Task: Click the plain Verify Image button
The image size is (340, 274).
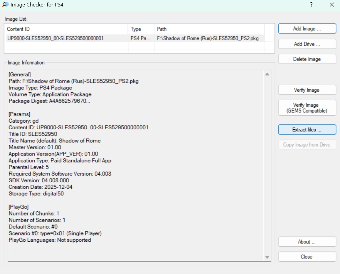Action: (x=307, y=90)
